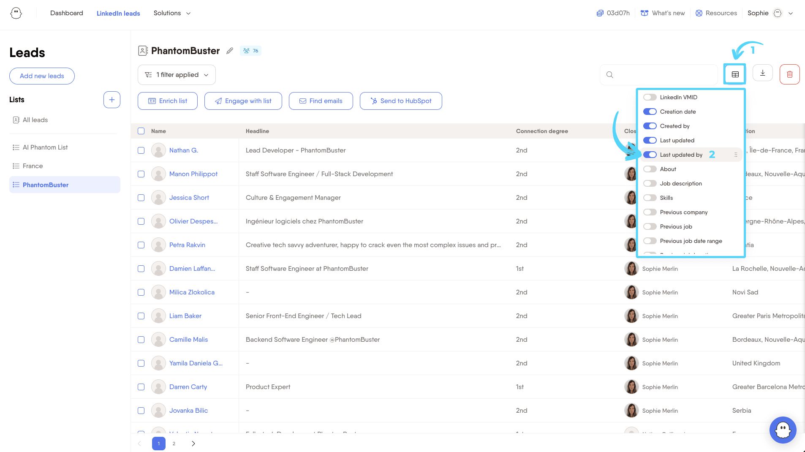Viewport: 805px width, 452px height.
Task: Toggle LinkedIn VMID column on
Action: [x=650, y=97]
